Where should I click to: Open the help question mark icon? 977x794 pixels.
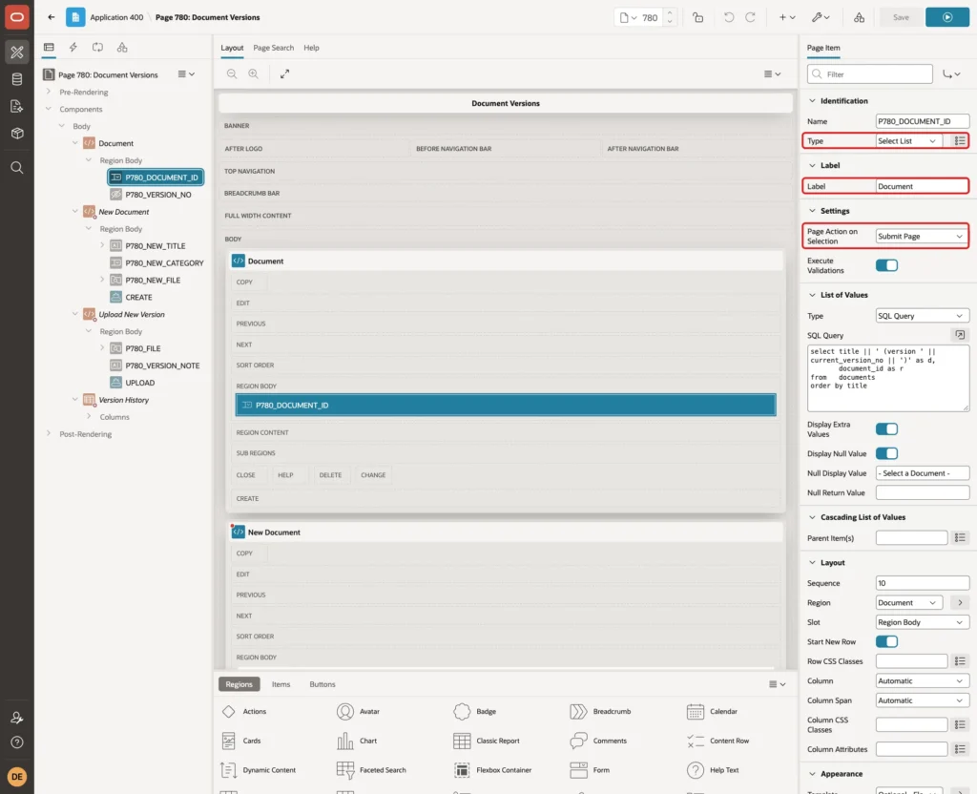pyautogui.click(x=17, y=742)
